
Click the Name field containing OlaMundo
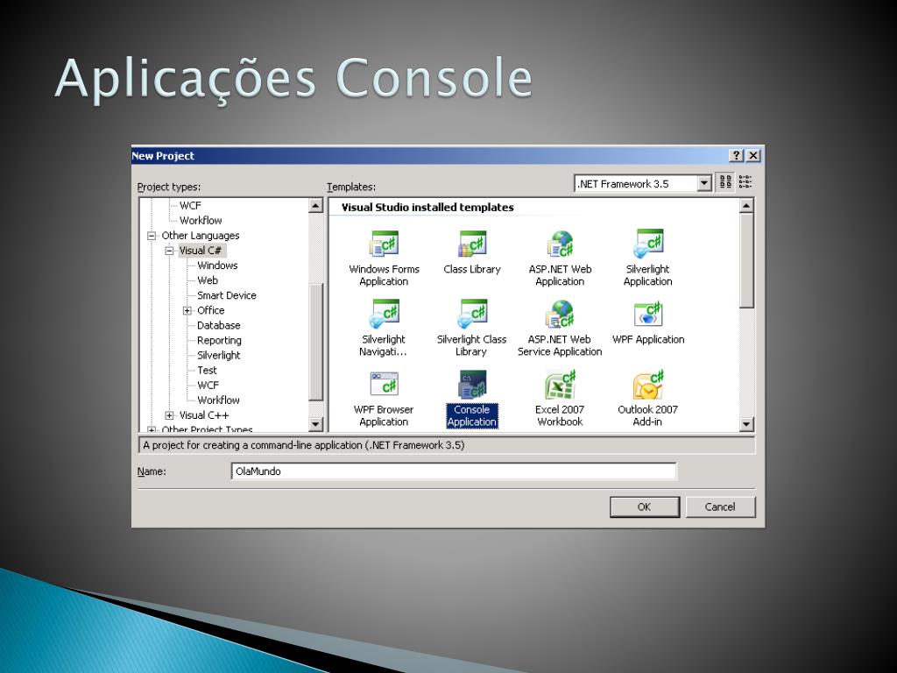[454, 471]
